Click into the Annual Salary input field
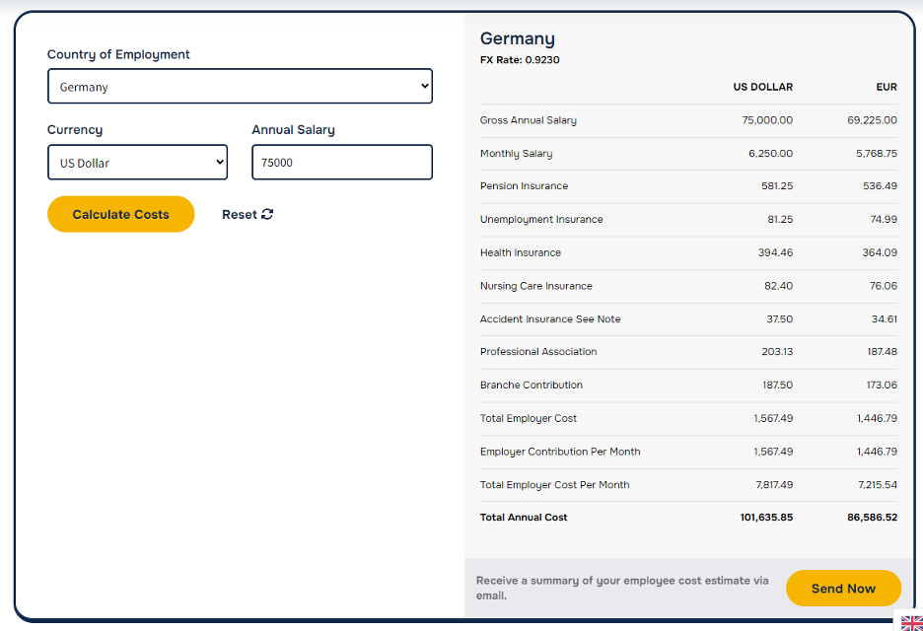This screenshot has width=923, height=631. 342,162
